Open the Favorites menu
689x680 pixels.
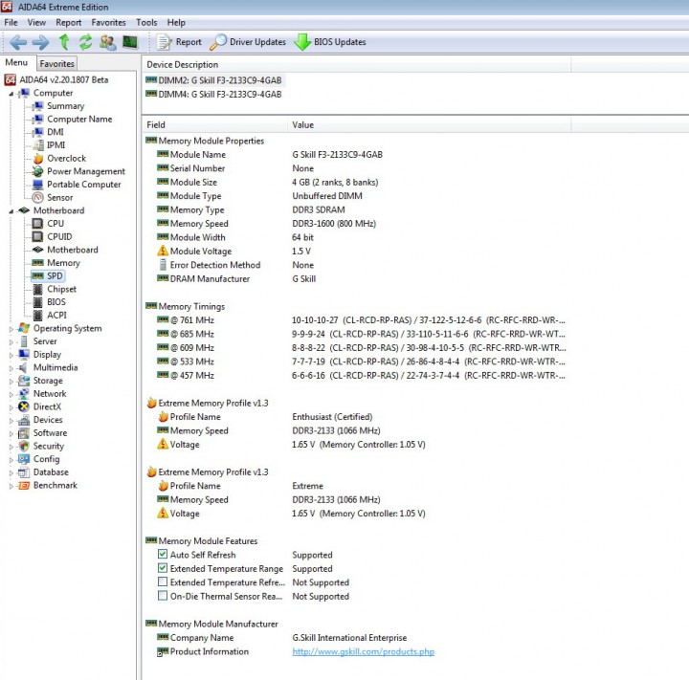pyautogui.click(x=108, y=22)
